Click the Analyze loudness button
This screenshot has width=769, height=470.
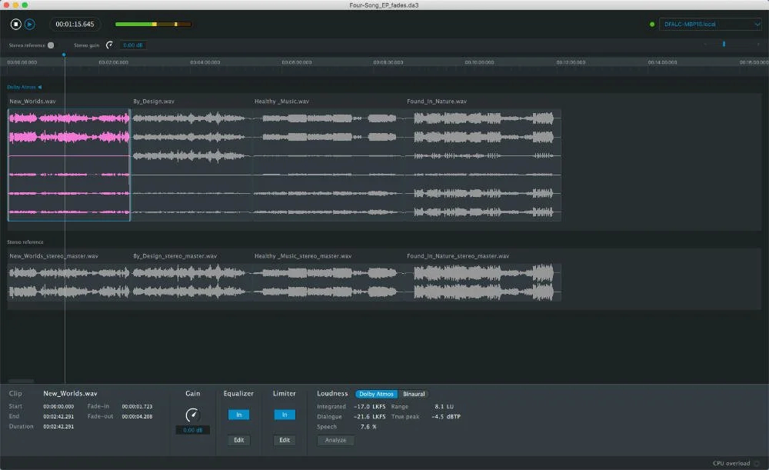click(x=335, y=440)
